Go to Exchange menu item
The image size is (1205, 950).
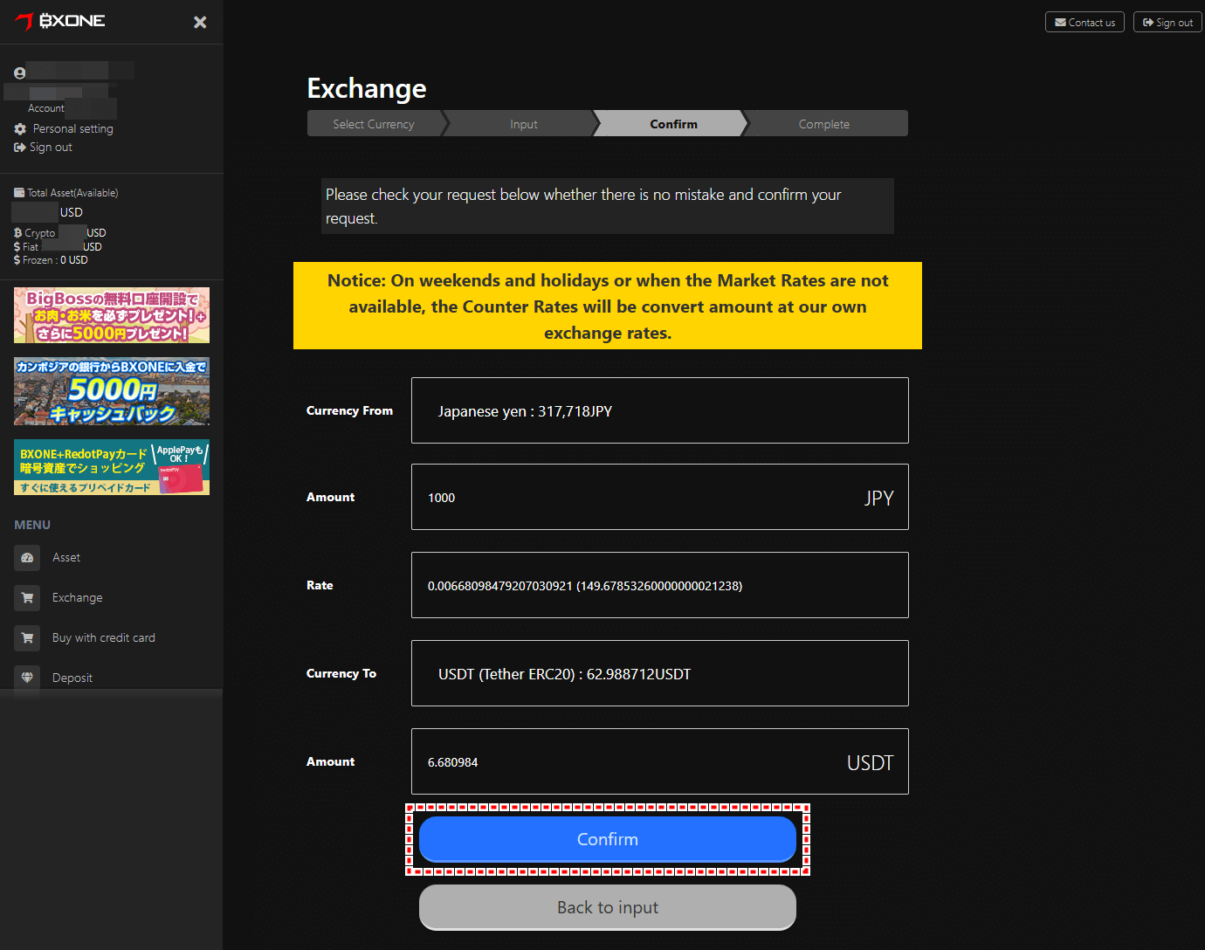pos(78,598)
